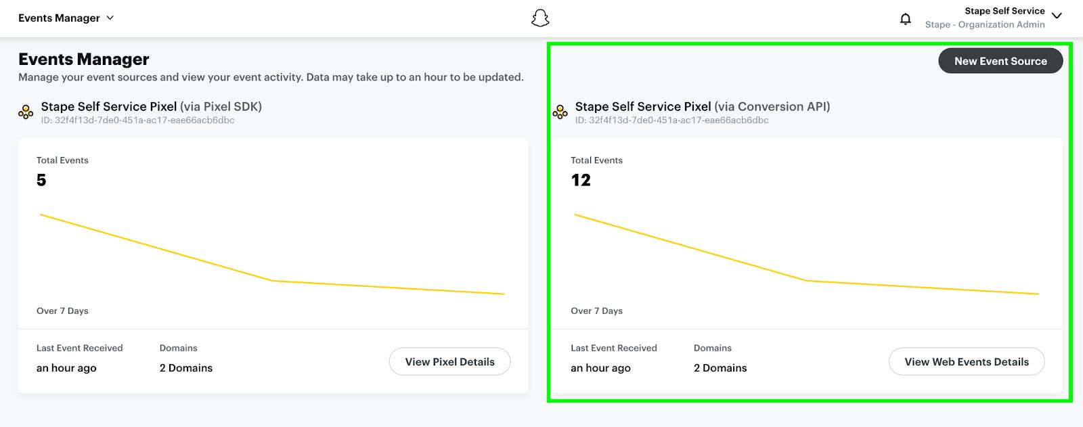Screen dimensions: 1083x427
Task: Click the Pixel SDK pixel ID text
Action: 138,120
